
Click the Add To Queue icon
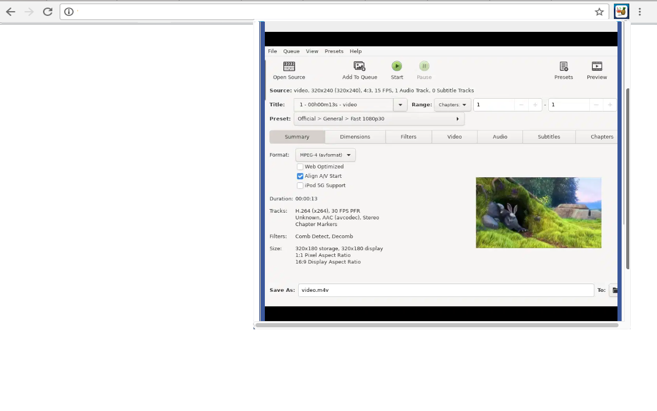pos(359,66)
